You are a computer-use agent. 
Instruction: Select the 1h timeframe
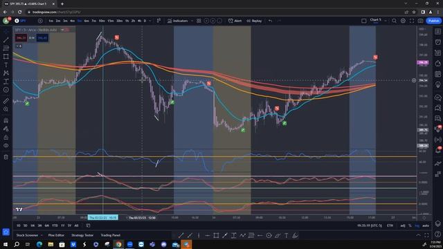[x=127, y=21]
